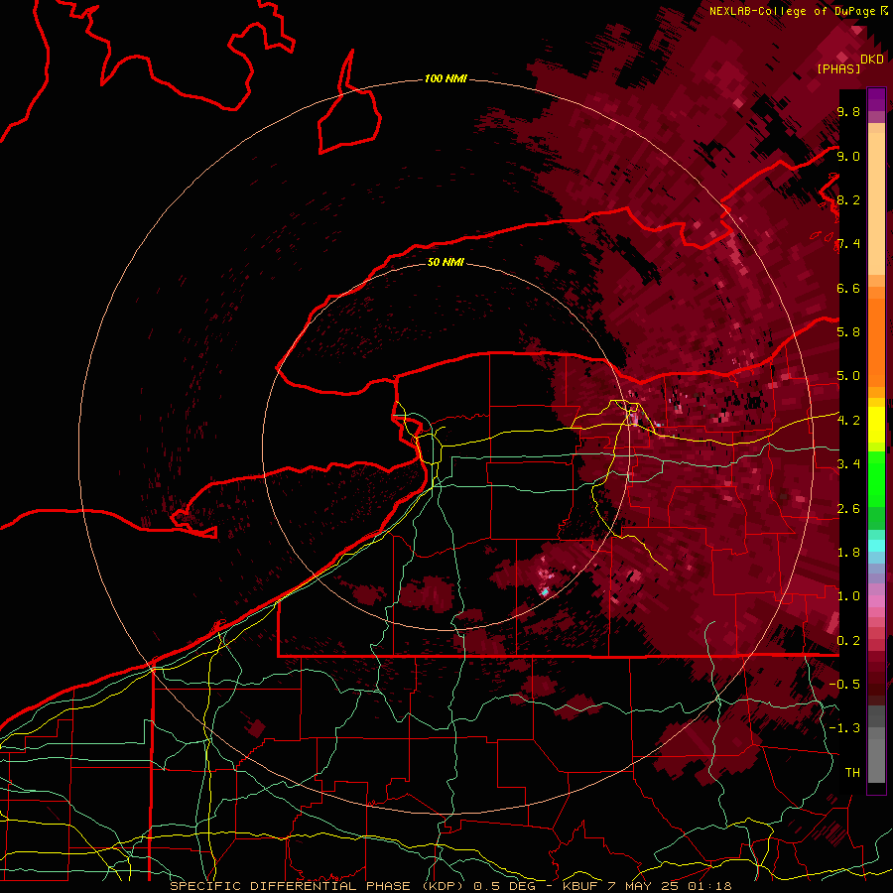Click the 3.4 value on color scale
This screenshot has width=893, height=893.
click(848, 464)
